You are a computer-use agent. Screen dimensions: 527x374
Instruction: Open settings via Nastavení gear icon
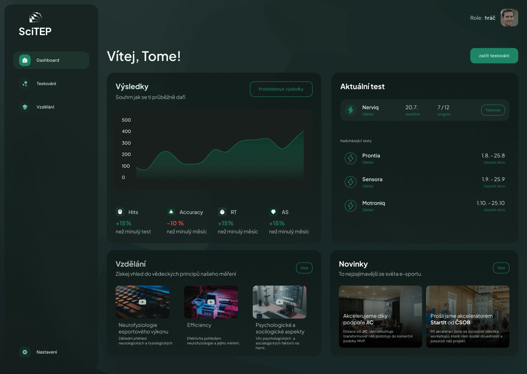pyautogui.click(x=25, y=352)
